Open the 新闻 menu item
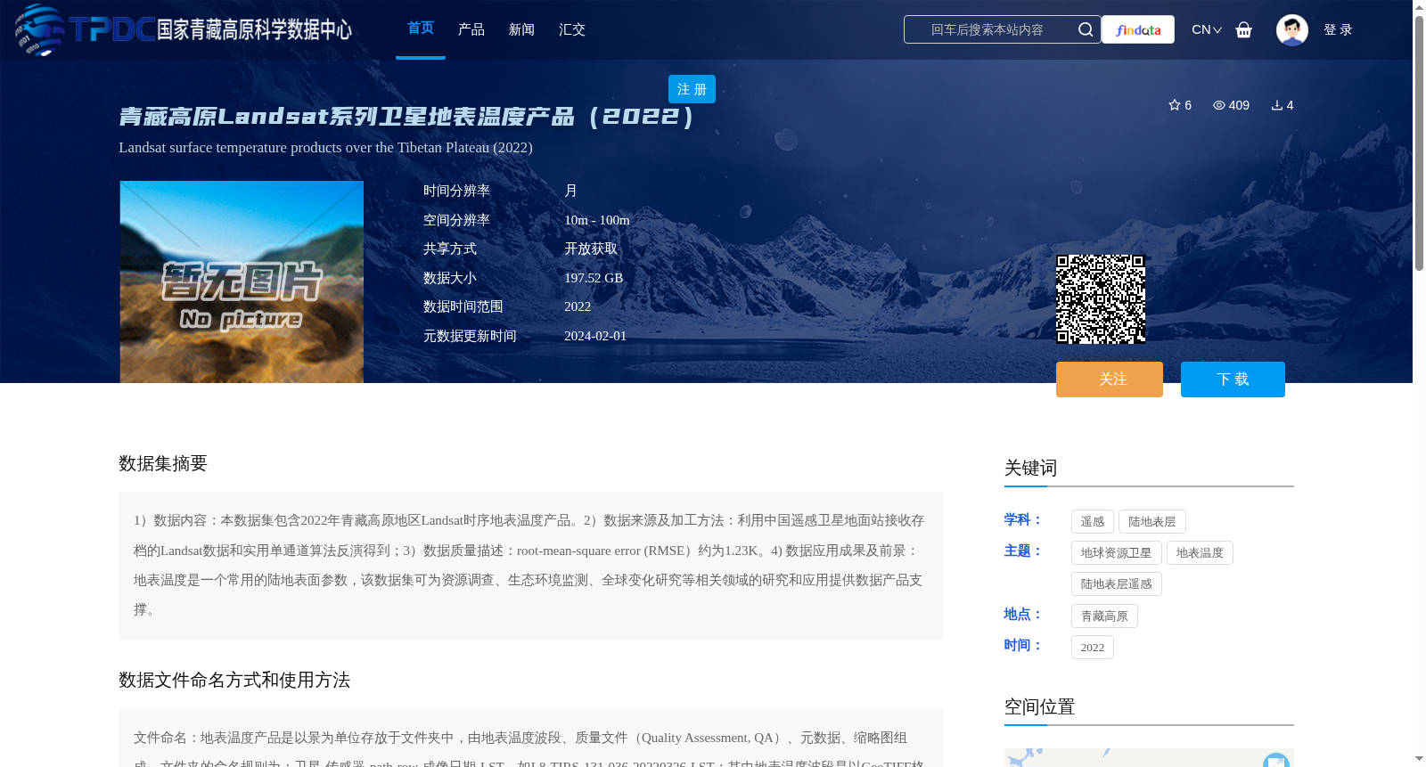The height and width of the screenshot is (767, 1426). coord(521,29)
